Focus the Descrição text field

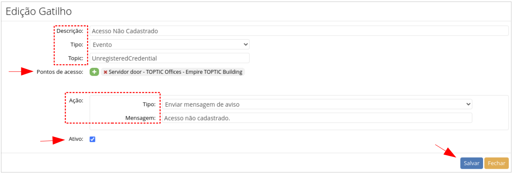click(299, 31)
